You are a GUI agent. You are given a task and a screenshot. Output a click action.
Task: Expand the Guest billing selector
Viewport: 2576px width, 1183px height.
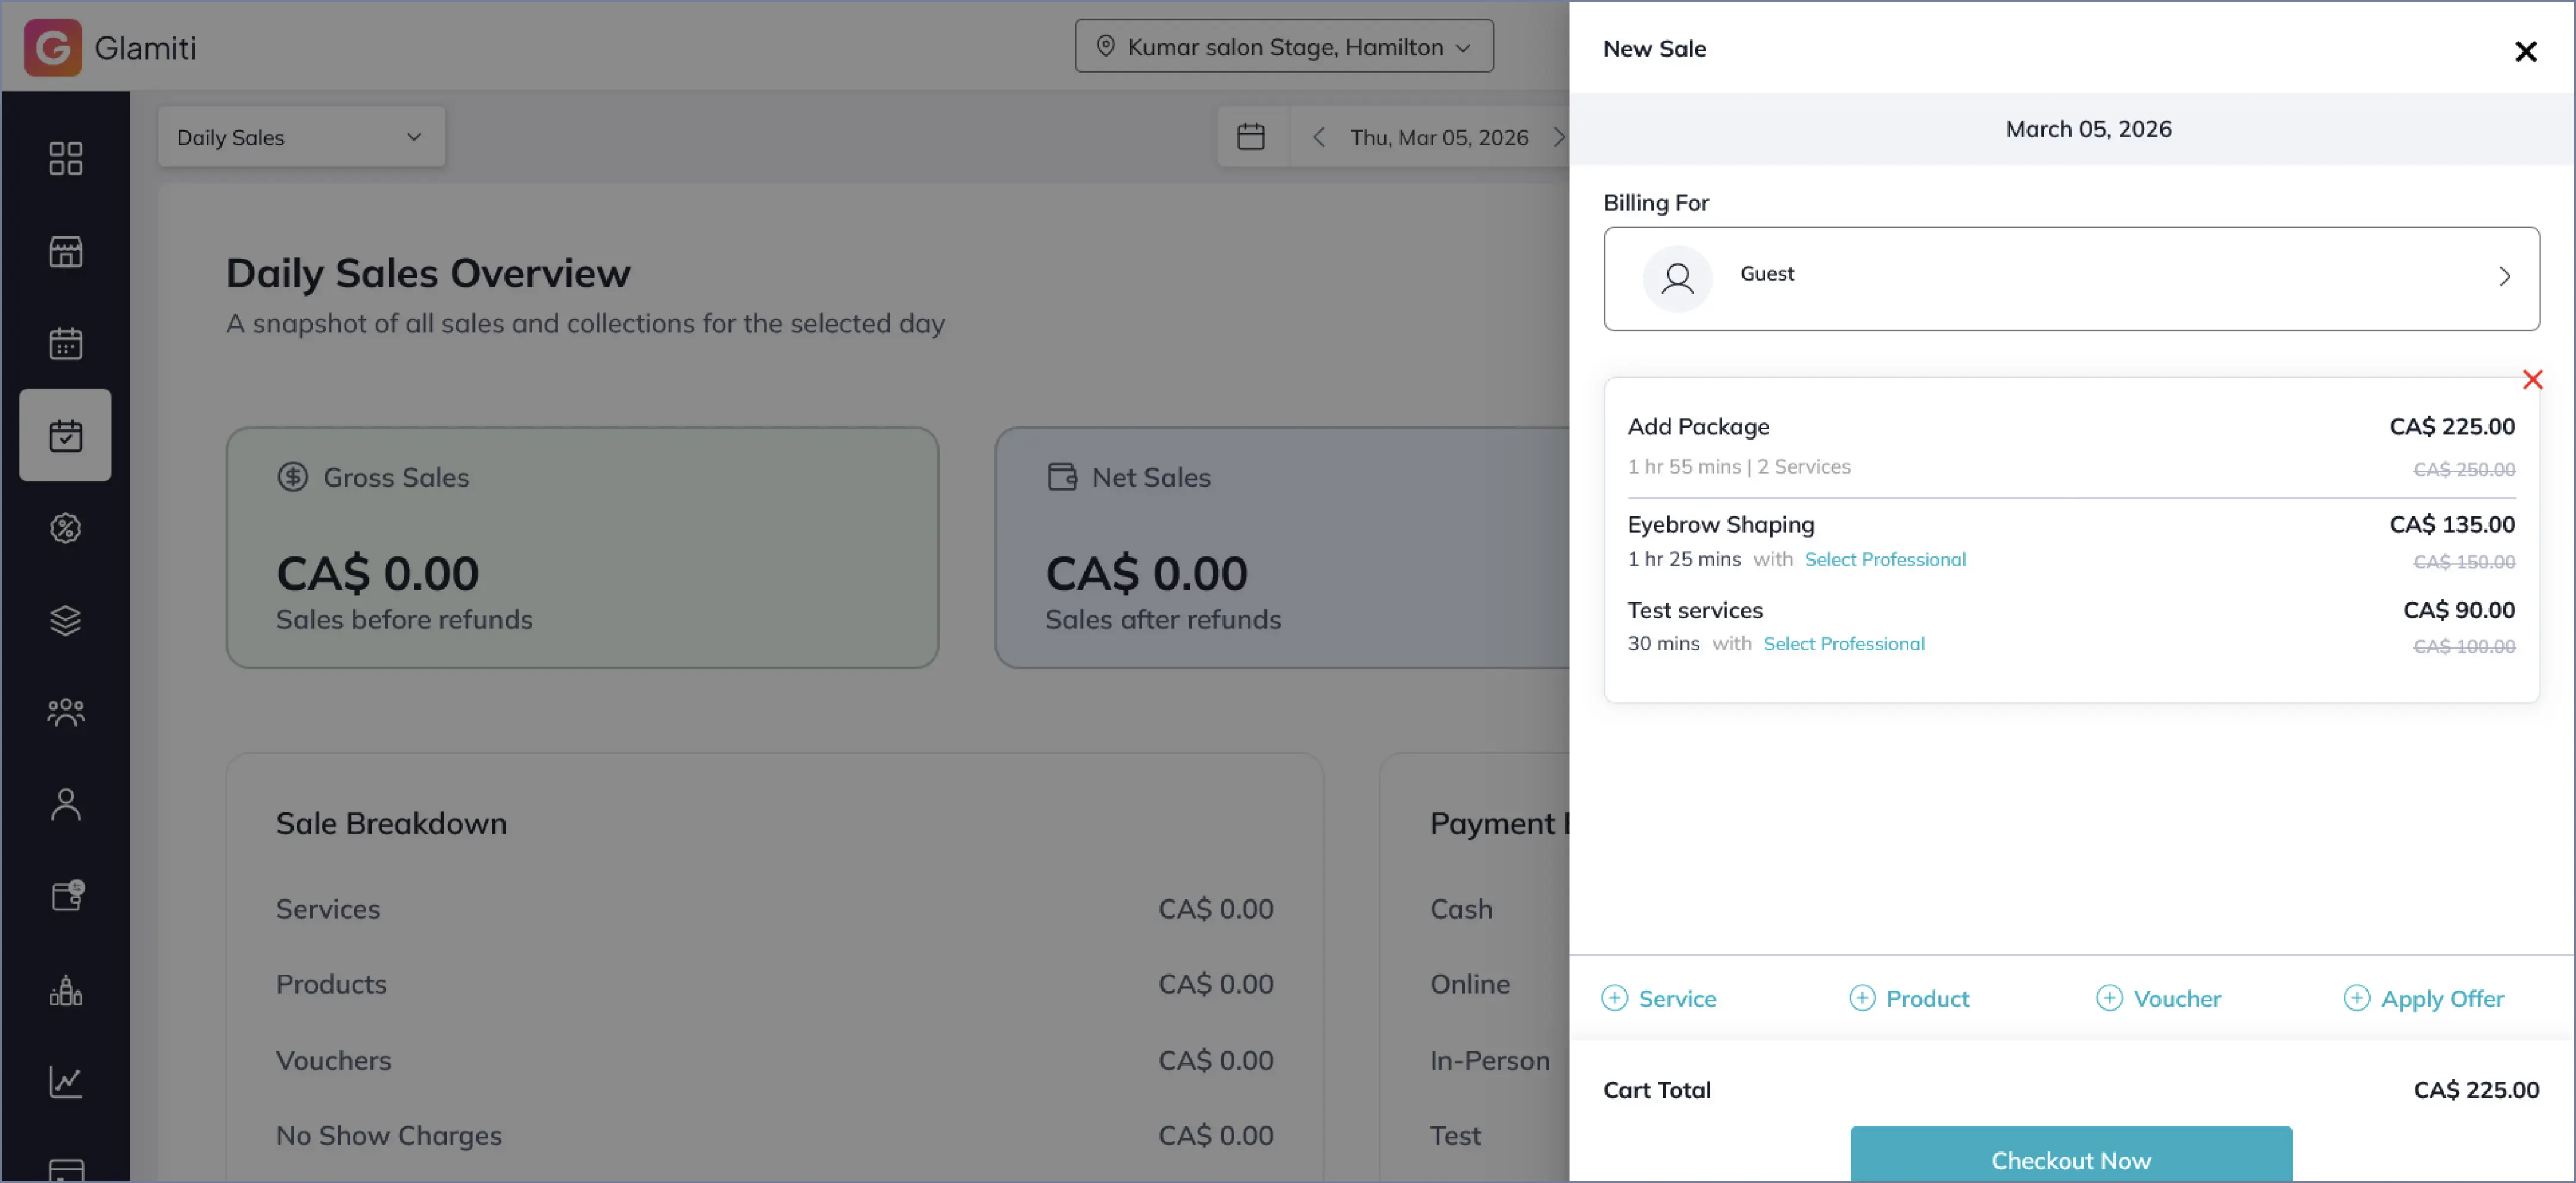tap(2070, 278)
